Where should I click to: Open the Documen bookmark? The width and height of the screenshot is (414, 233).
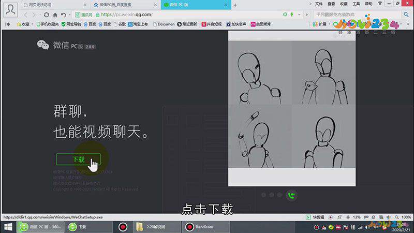point(164,24)
